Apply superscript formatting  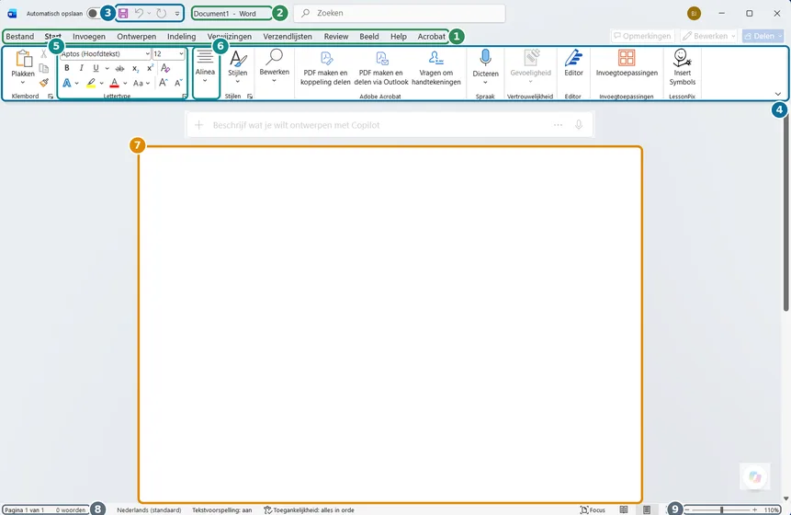point(150,68)
